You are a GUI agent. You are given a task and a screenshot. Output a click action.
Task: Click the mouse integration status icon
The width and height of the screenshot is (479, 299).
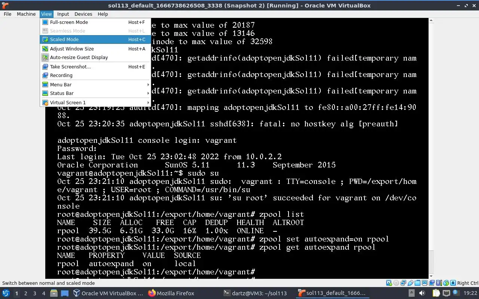446,283
